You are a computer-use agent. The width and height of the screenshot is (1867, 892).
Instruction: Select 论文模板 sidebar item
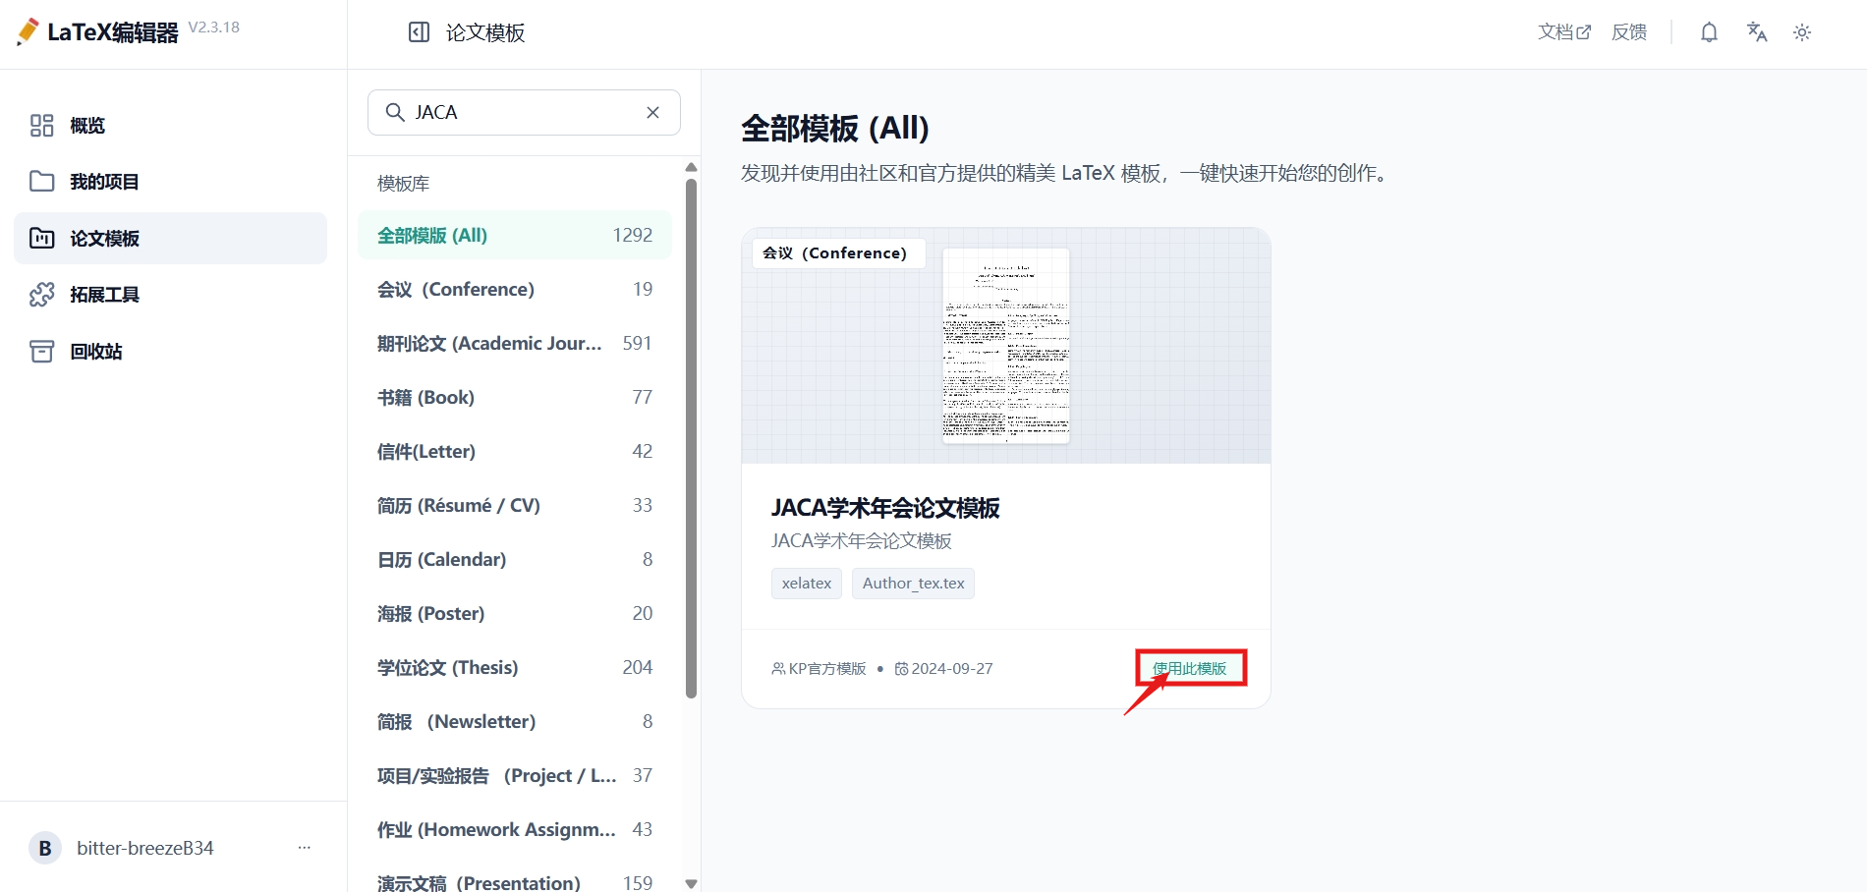[x=170, y=238]
